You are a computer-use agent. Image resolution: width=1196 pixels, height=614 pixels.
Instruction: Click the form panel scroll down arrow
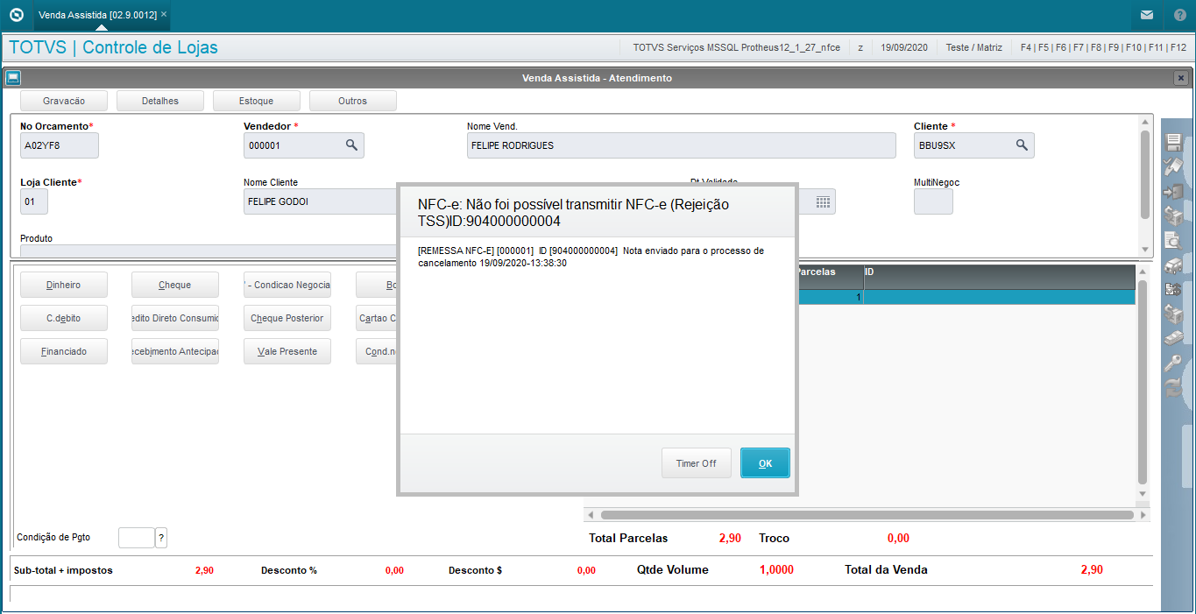[1144, 251]
